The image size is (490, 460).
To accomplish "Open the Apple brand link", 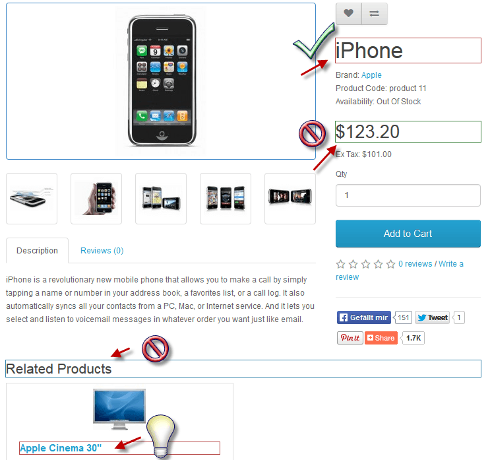I will tap(371, 75).
